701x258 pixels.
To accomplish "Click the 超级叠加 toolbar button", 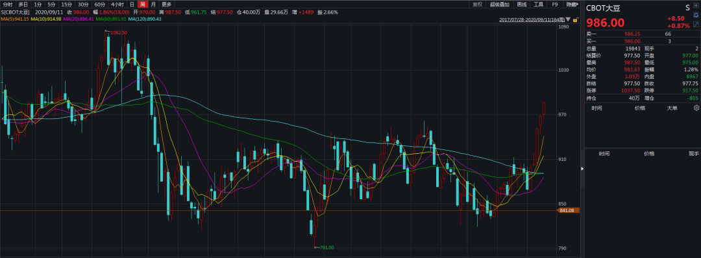I will [499, 4].
